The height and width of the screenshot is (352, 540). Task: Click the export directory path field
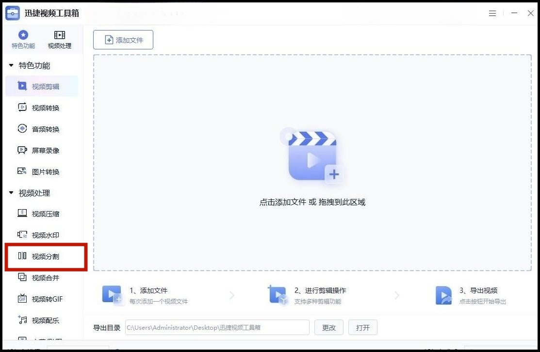pyautogui.click(x=217, y=327)
